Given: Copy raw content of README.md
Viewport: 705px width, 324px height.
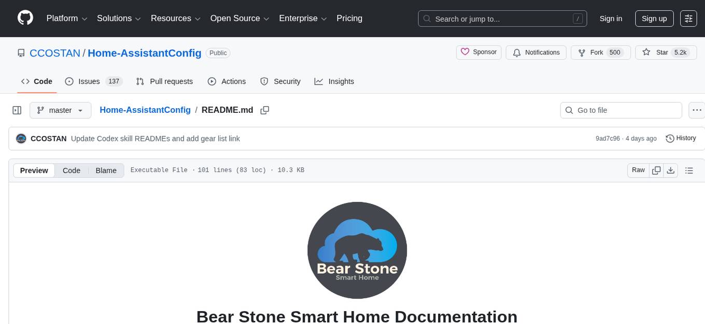Looking at the screenshot, I should point(656,170).
